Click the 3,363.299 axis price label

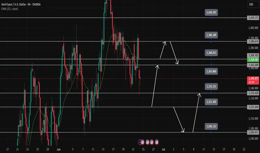[253, 65]
